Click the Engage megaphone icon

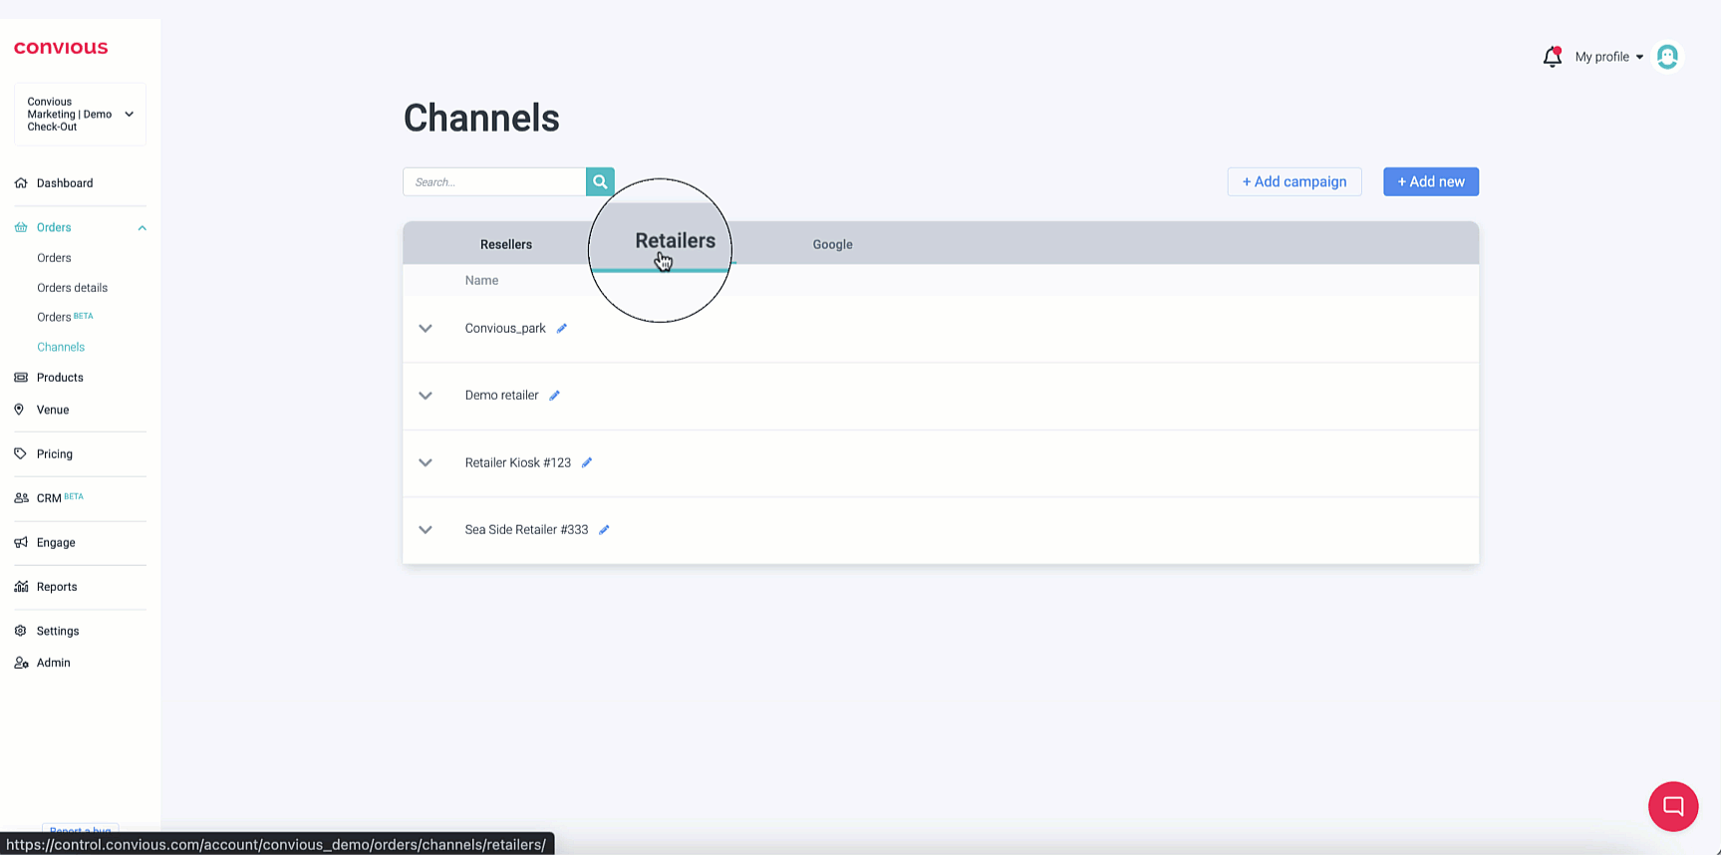pos(21,542)
